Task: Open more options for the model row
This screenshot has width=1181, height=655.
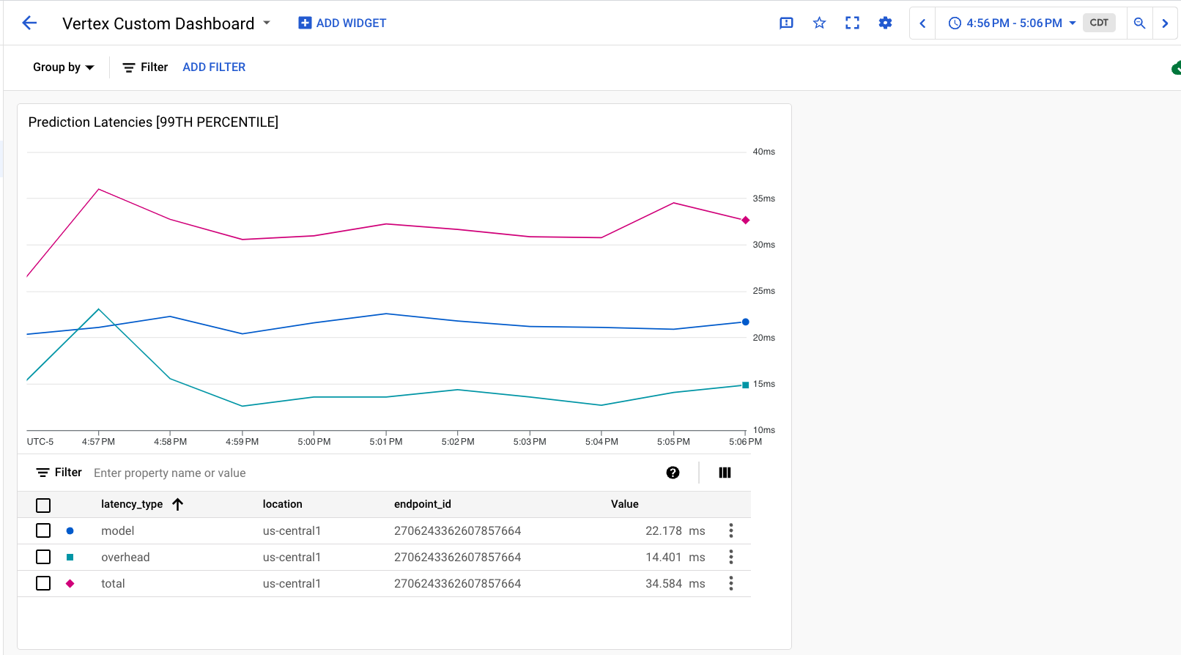Action: pos(730,530)
